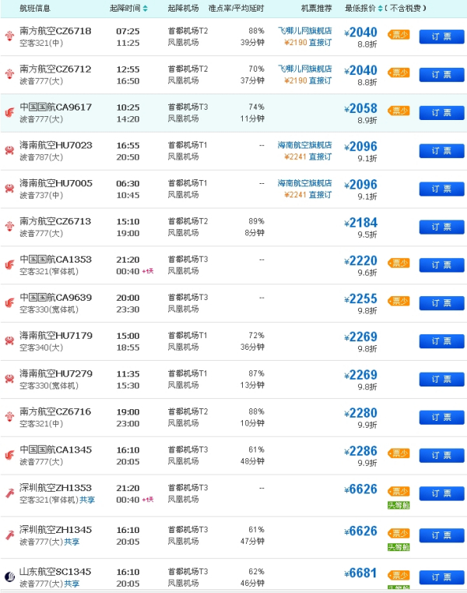Click 头等舱 tag on ZH1353 row

click(x=399, y=505)
